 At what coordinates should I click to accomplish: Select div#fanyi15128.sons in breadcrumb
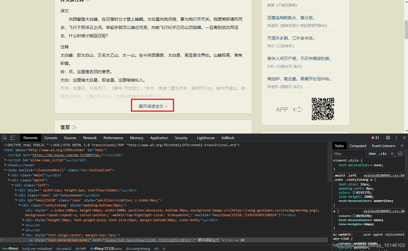tap(106, 249)
